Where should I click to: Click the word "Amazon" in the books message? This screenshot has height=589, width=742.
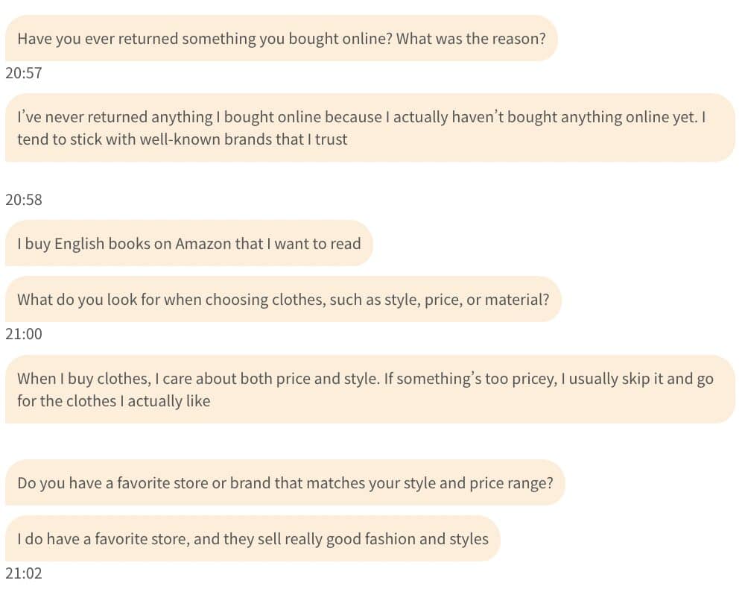[203, 243]
